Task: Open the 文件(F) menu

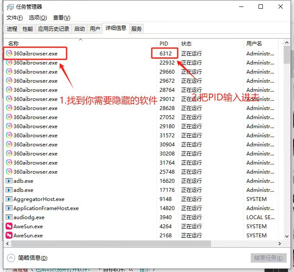Action: coord(14,18)
